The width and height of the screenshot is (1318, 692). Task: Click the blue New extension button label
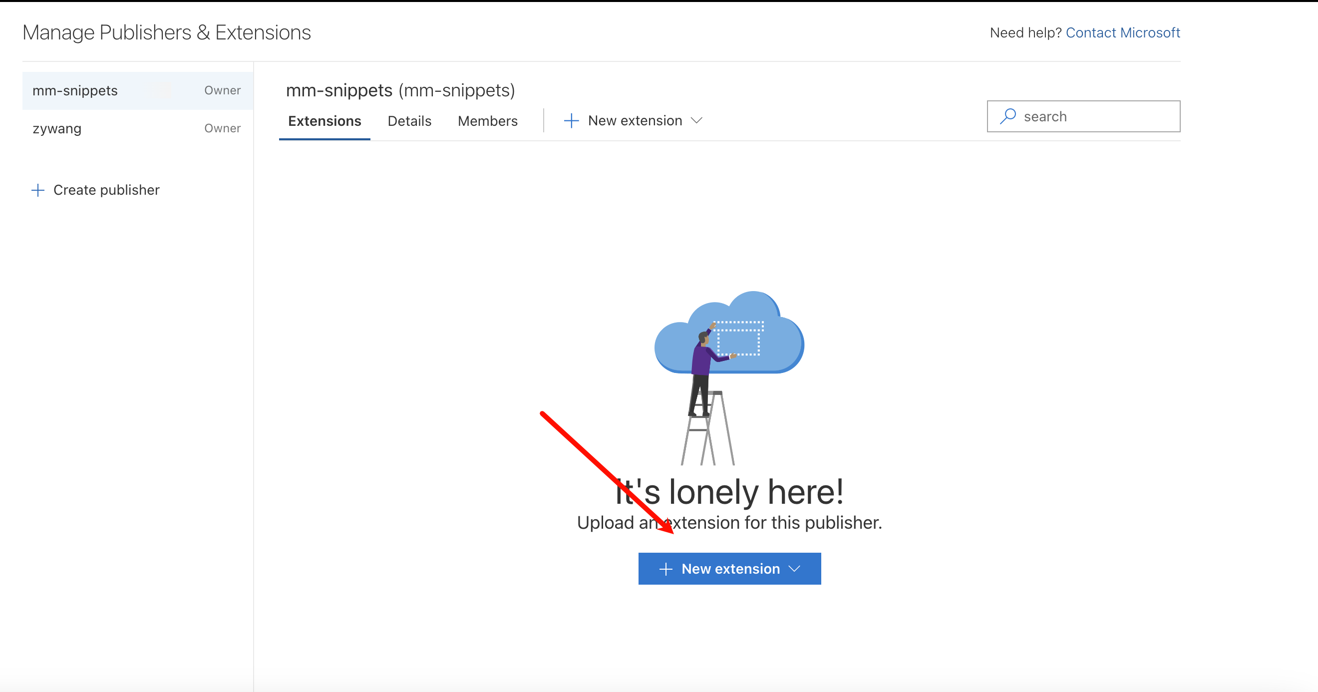tap(730, 569)
